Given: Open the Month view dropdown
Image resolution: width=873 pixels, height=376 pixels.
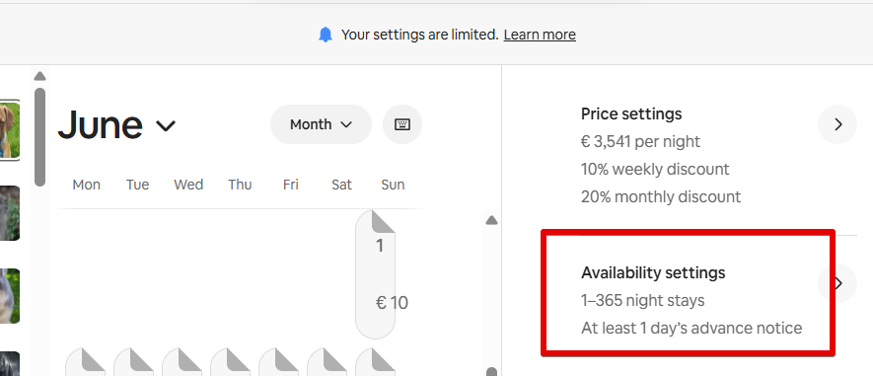Looking at the screenshot, I should 321,124.
